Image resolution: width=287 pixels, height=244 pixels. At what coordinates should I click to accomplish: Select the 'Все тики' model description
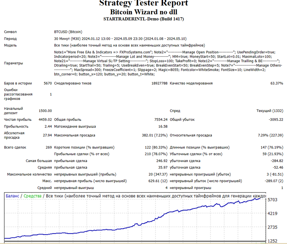[130, 46]
